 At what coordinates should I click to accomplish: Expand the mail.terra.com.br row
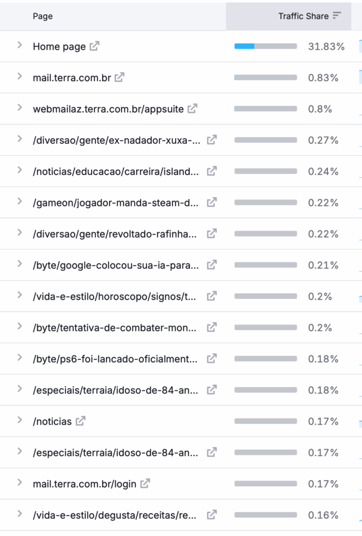coord(19,77)
